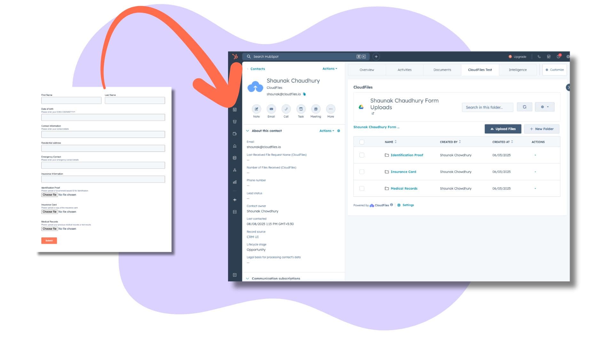The width and height of the screenshot is (614, 345).
Task: Select the Task icon on the contact record
Action: (x=301, y=109)
